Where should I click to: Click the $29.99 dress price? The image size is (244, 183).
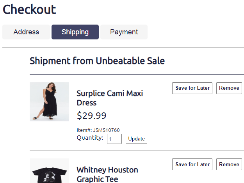tap(91, 116)
